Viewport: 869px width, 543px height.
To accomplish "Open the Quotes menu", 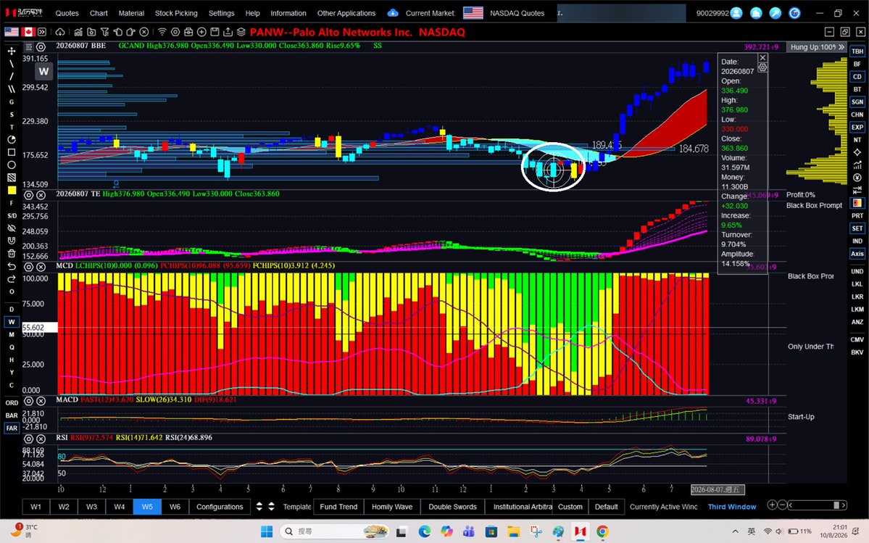I will click(67, 13).
